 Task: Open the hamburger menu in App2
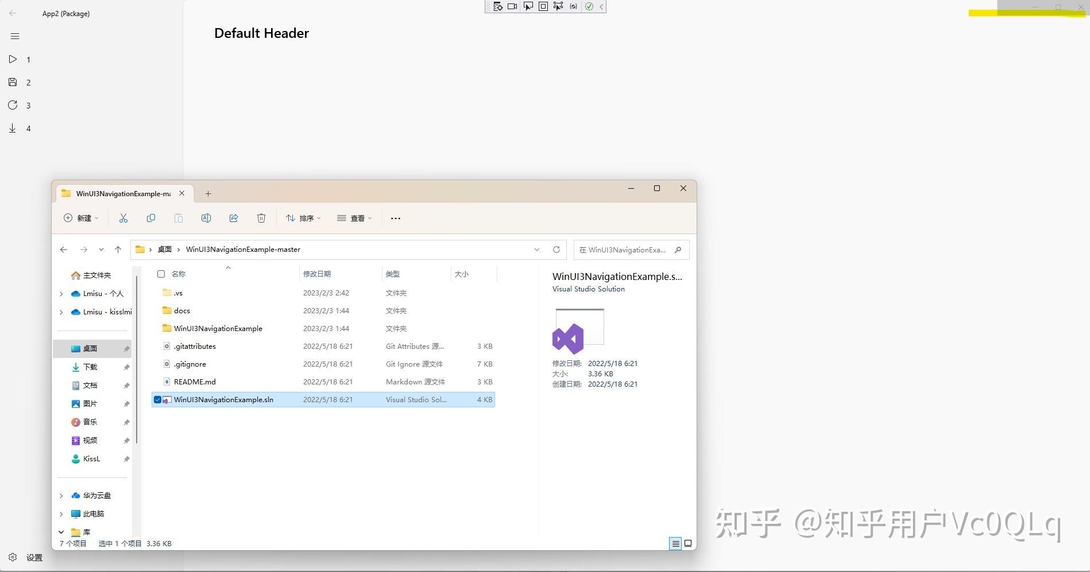(x=14, y=36)
